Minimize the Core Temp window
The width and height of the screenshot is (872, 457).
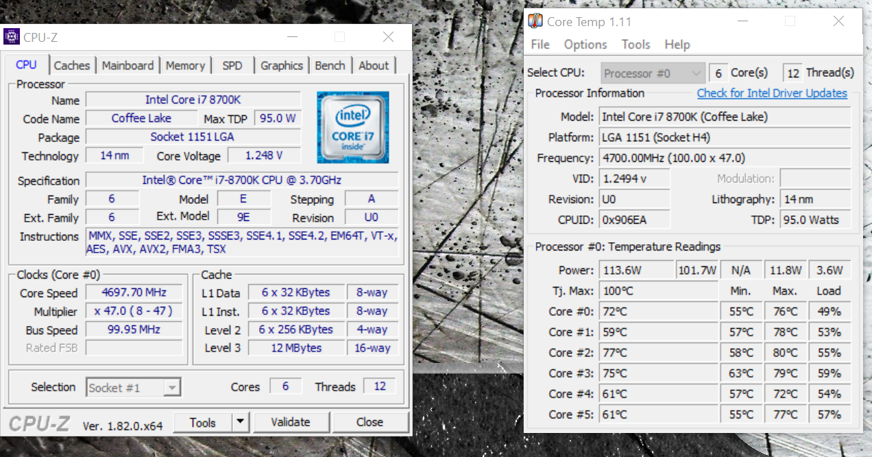point(742,21)
